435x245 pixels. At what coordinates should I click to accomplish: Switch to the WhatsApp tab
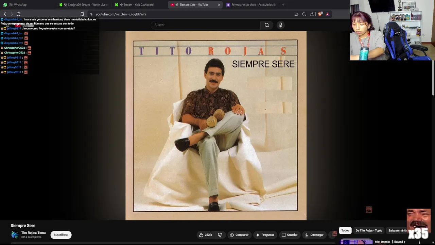click(27, 5)
